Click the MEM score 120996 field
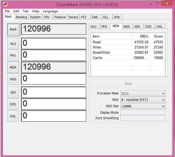Viewport: 175px width, 157px height. (x=54, y=67)
